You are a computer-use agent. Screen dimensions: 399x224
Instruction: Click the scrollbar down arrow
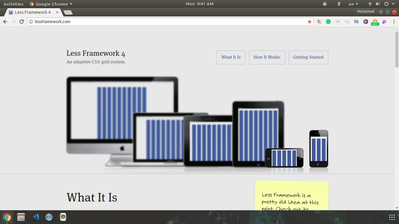(397, 208)
